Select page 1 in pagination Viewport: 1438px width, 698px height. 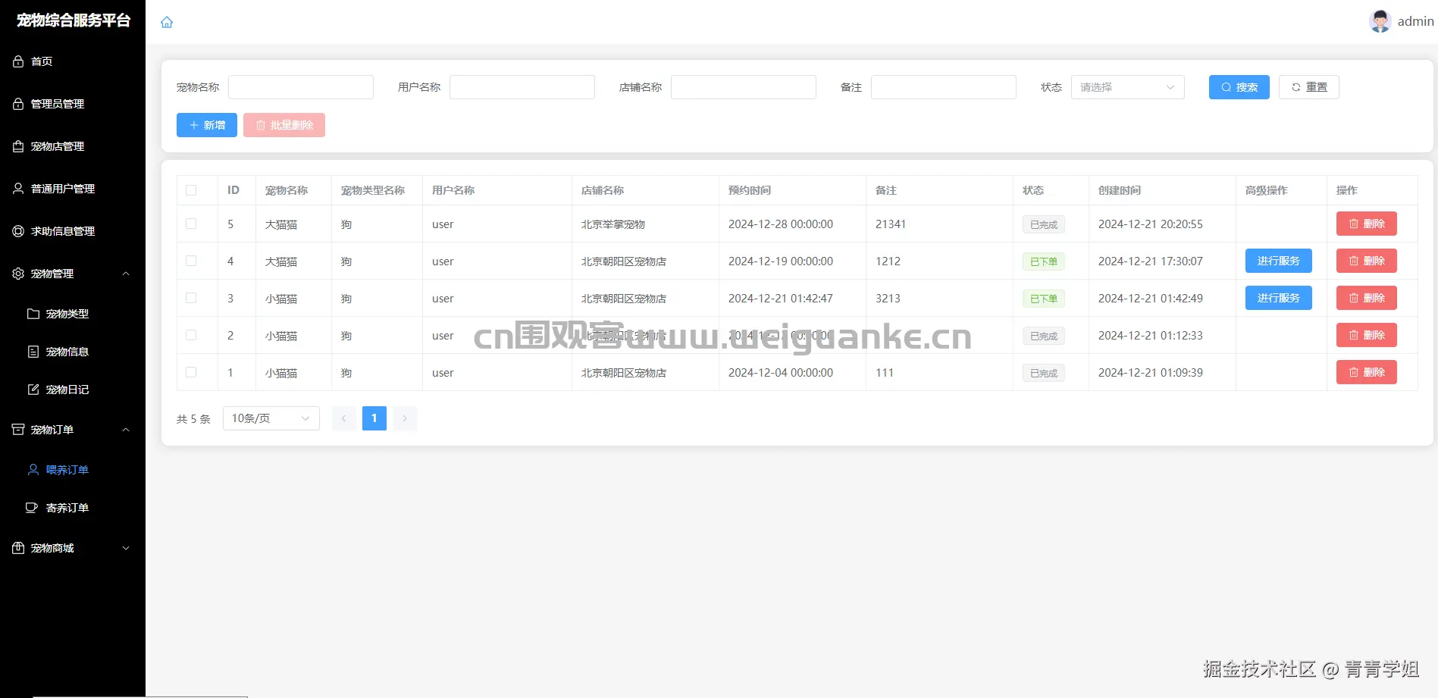(374, 418)
